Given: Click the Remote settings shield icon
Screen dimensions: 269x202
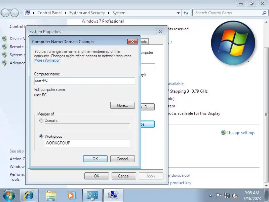Looking at the screenshot, I should pyautogui.click(x=5, y=47).
